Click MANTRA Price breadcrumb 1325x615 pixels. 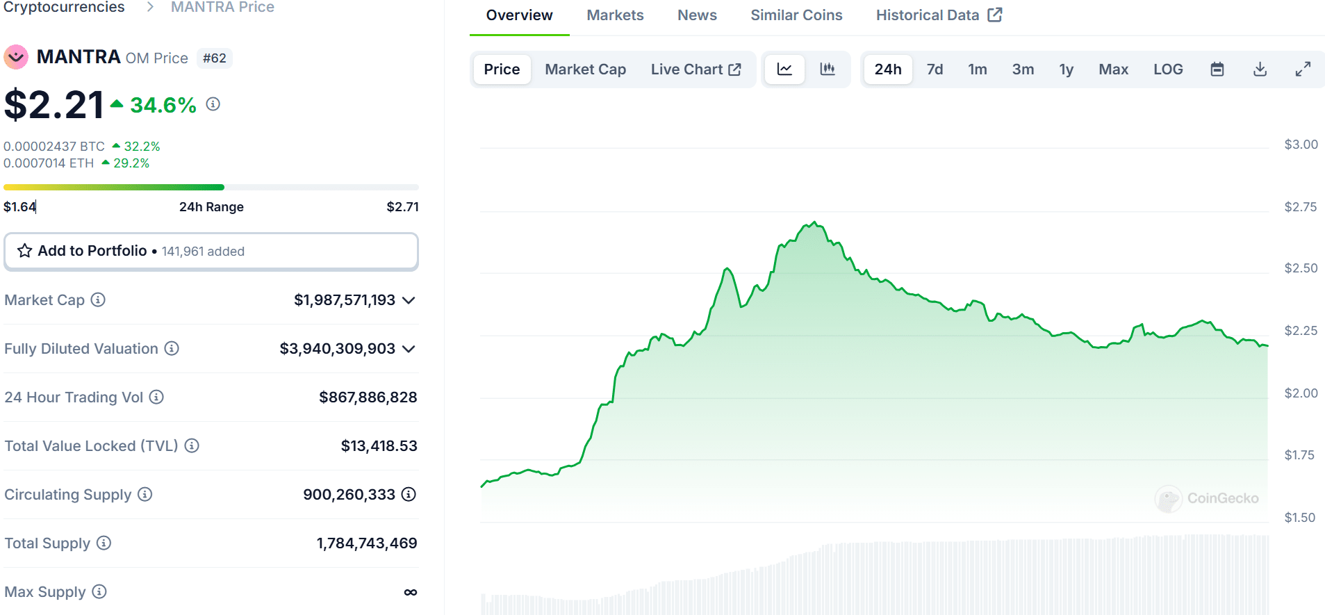pos(222,7)
